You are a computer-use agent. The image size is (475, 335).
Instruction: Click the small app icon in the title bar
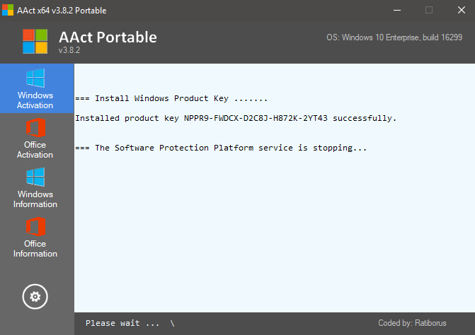(7, 10)
